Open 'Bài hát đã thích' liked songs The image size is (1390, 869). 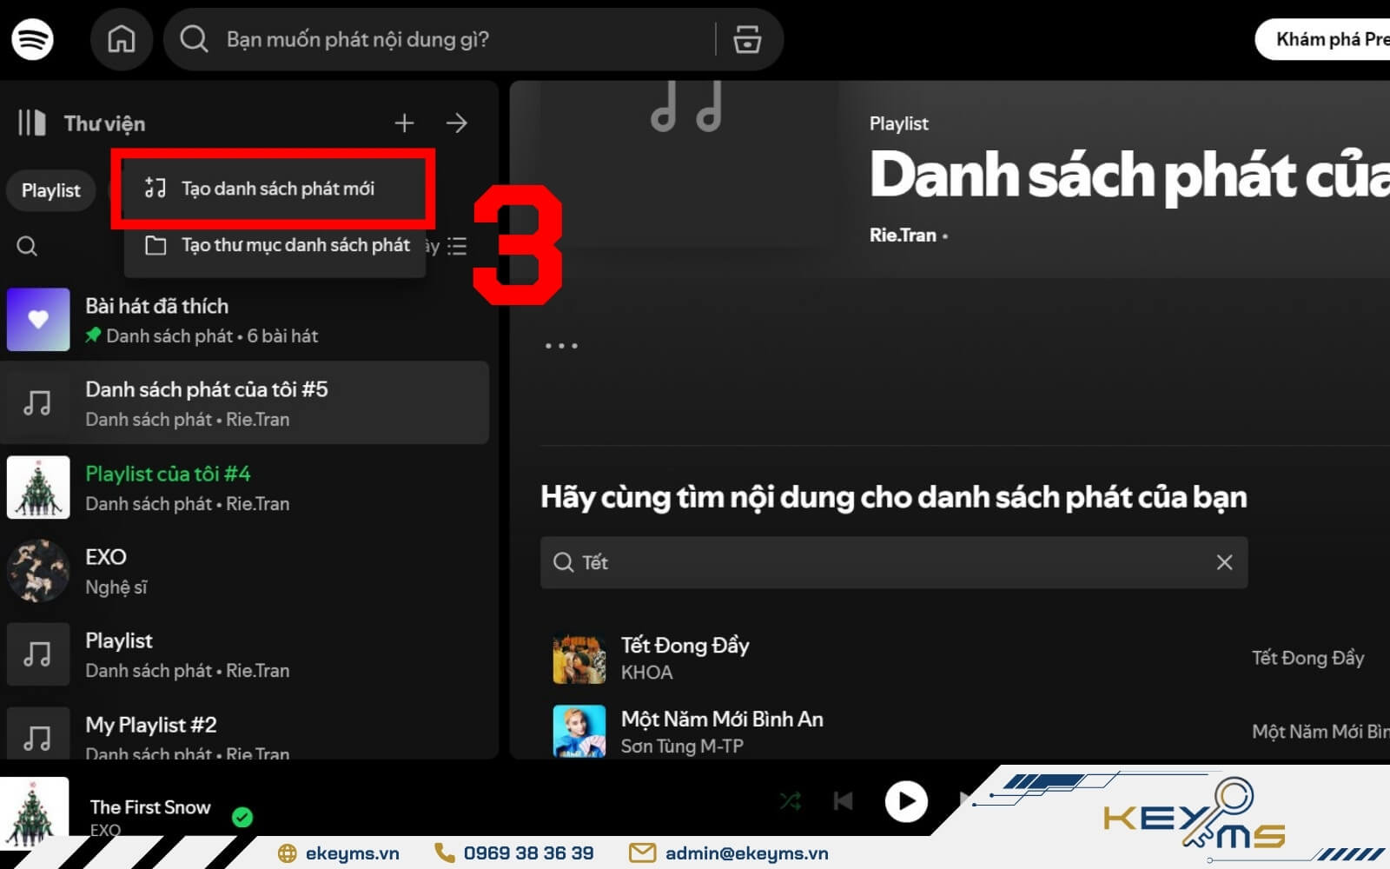[x=248, y=320]
